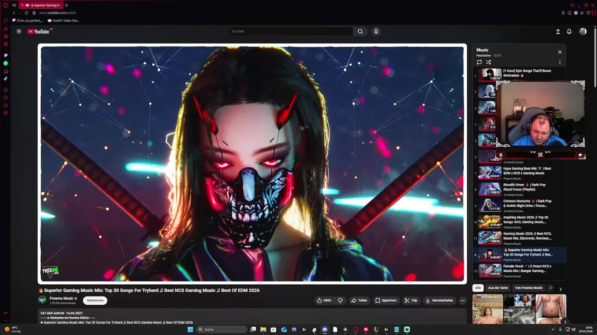Screen dimensions: 597x335
Task: Open Outlook from taskbar
Action: coord(284,329)
